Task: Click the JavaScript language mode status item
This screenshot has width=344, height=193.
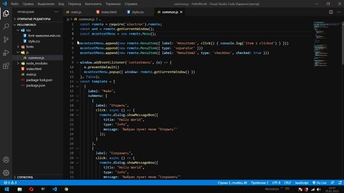Action: point(302,183)
